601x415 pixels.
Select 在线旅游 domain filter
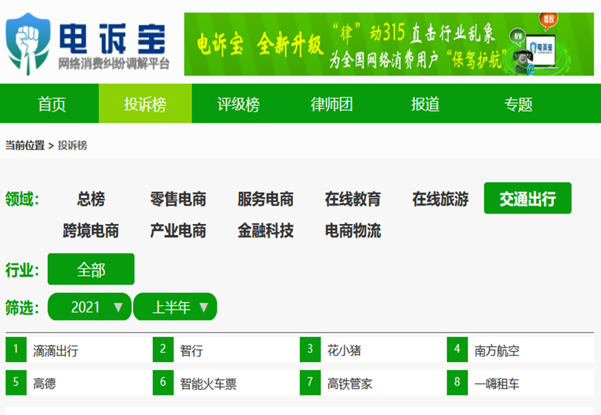tap(440, 199)
